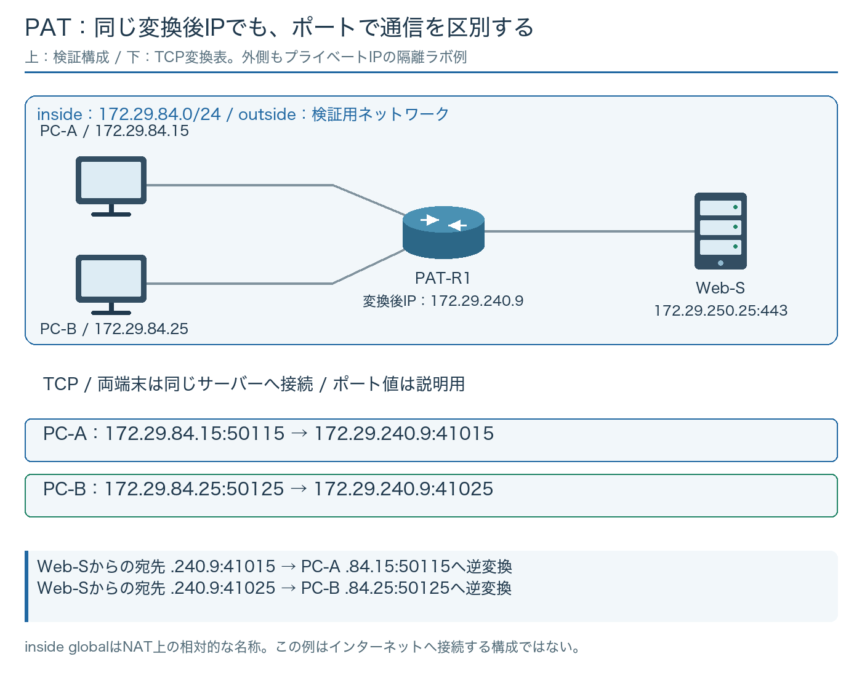Click the reverse translation line for PC-B .84.25:50125
Image resolution: width=862 pixels, height=683 pixels.
pyautogui.click(x=275, y=588)
